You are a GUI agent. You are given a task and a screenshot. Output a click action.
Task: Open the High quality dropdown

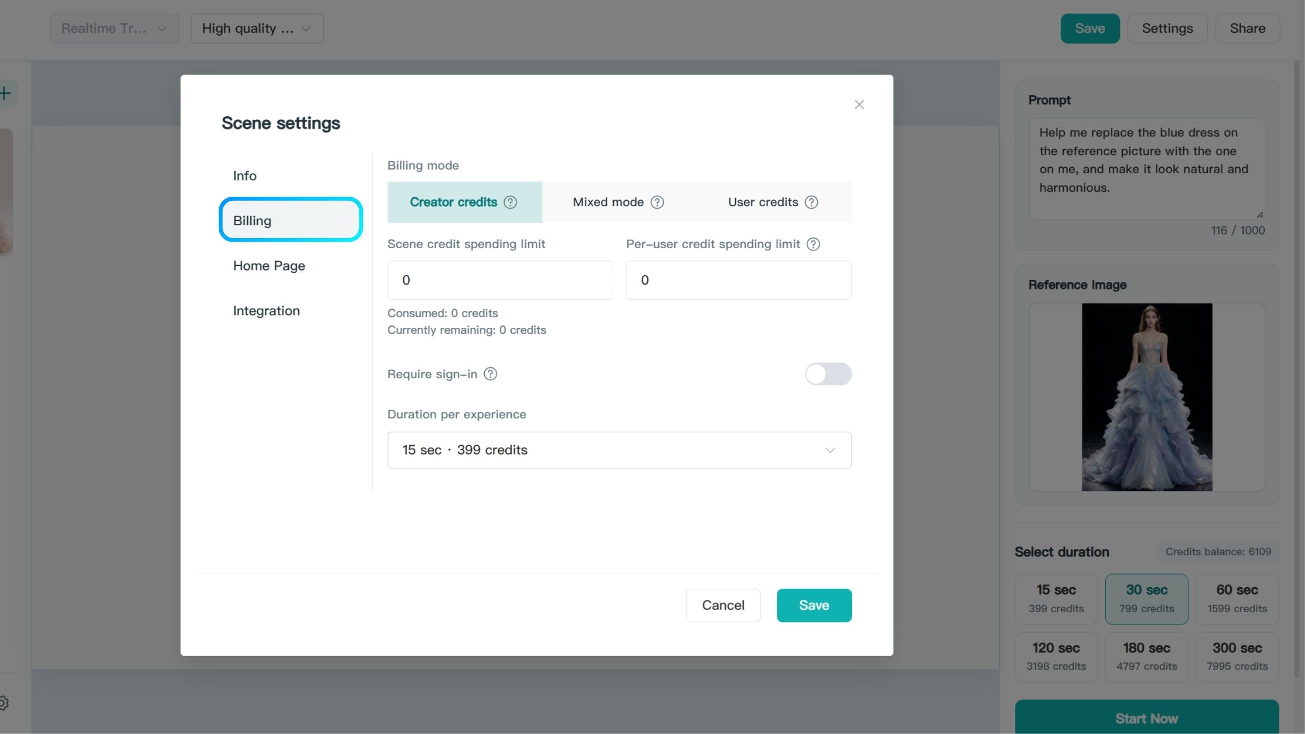tap(257, 29)
